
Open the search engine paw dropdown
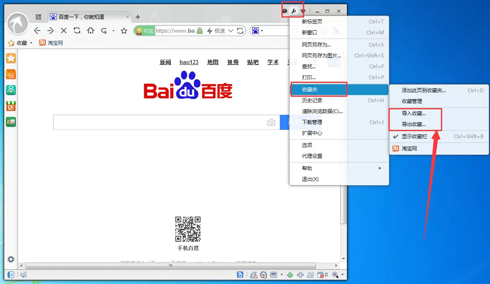pyautogui.click(x=262, y=31)
